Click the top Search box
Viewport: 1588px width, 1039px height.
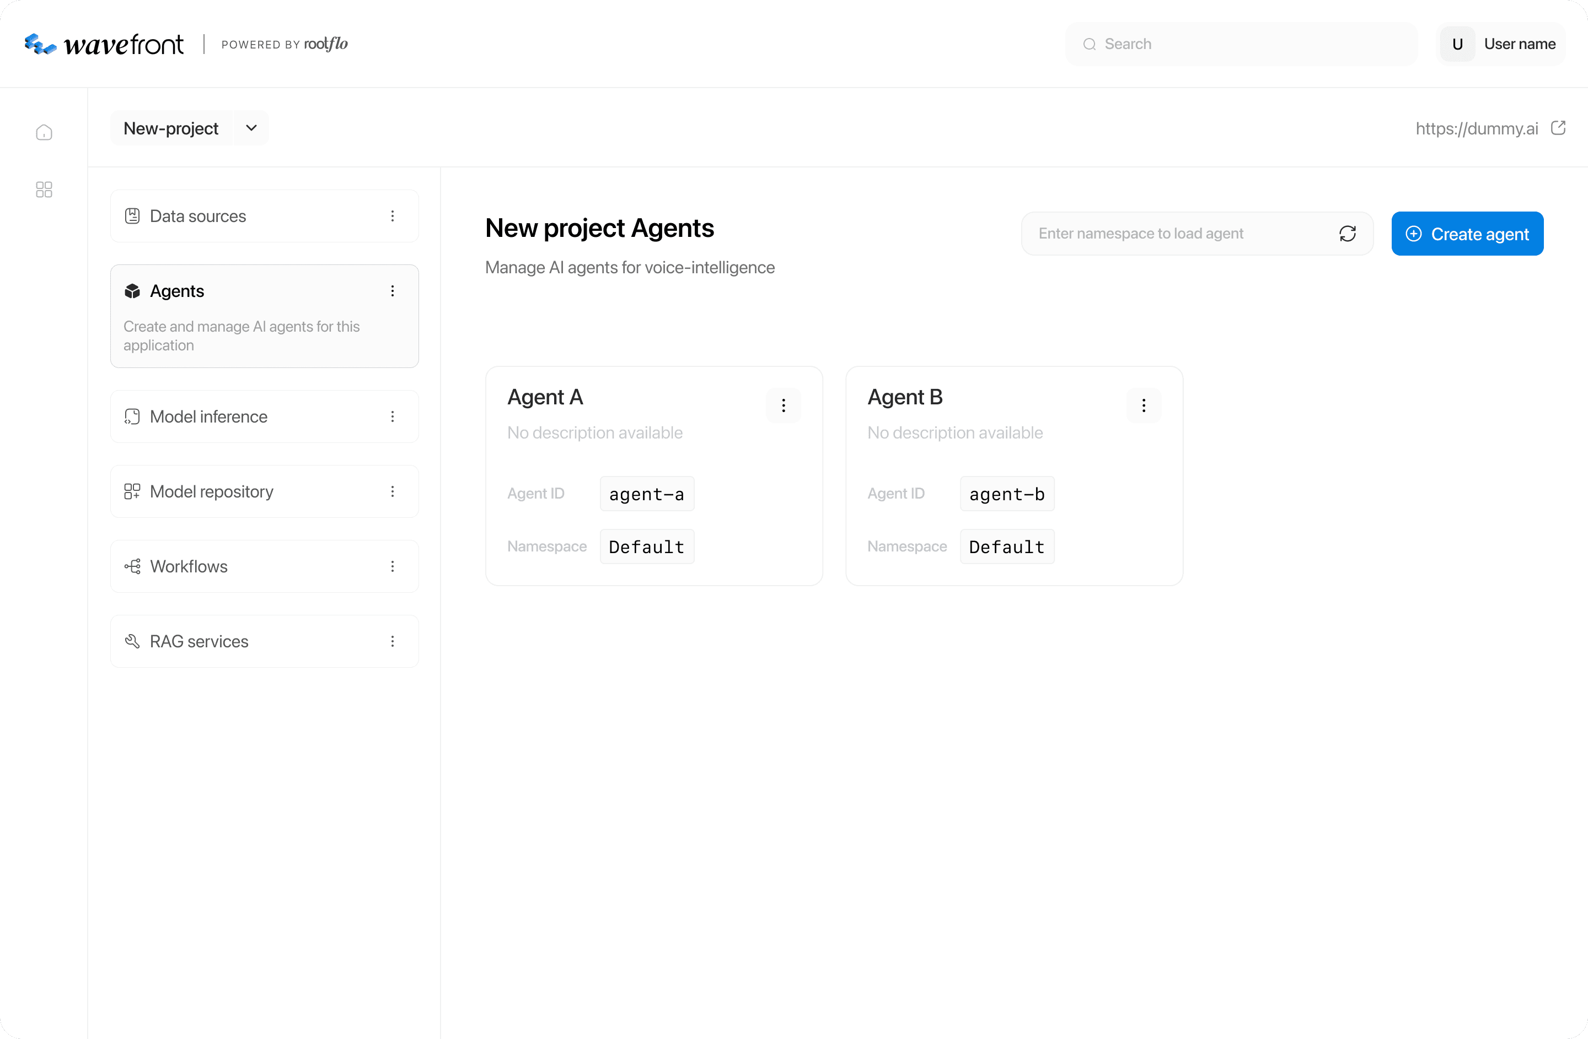pos(1241,44)
